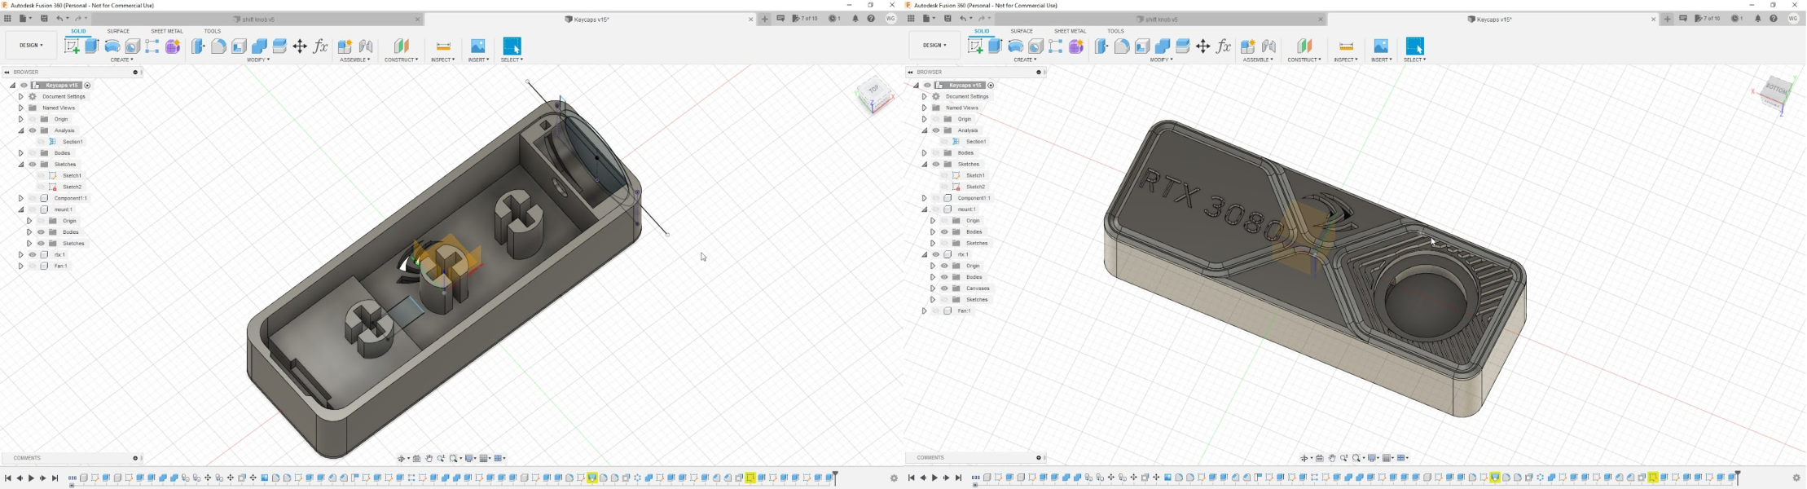Open Change Parameters fx icon in left window

[x=320, y=46]
